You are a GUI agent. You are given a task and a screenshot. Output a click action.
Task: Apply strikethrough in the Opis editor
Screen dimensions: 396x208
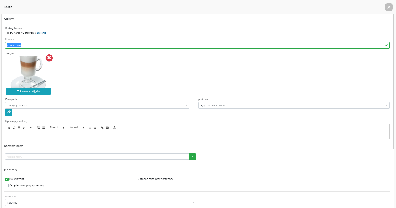pos(24,128)
